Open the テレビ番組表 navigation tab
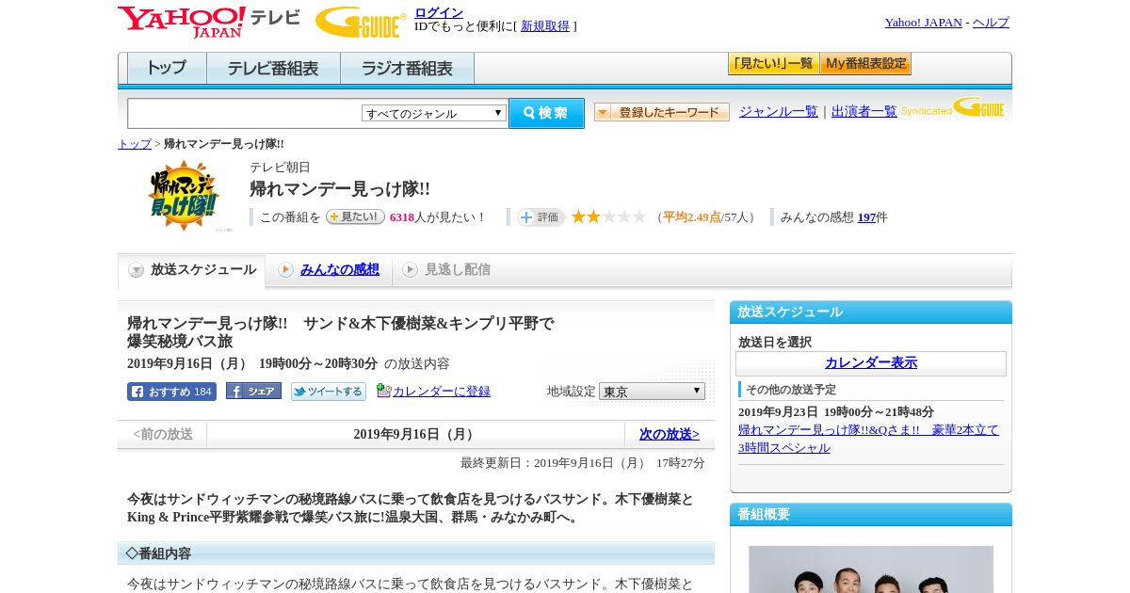The width and height of the screenshot is (1130, 593). 273,69
